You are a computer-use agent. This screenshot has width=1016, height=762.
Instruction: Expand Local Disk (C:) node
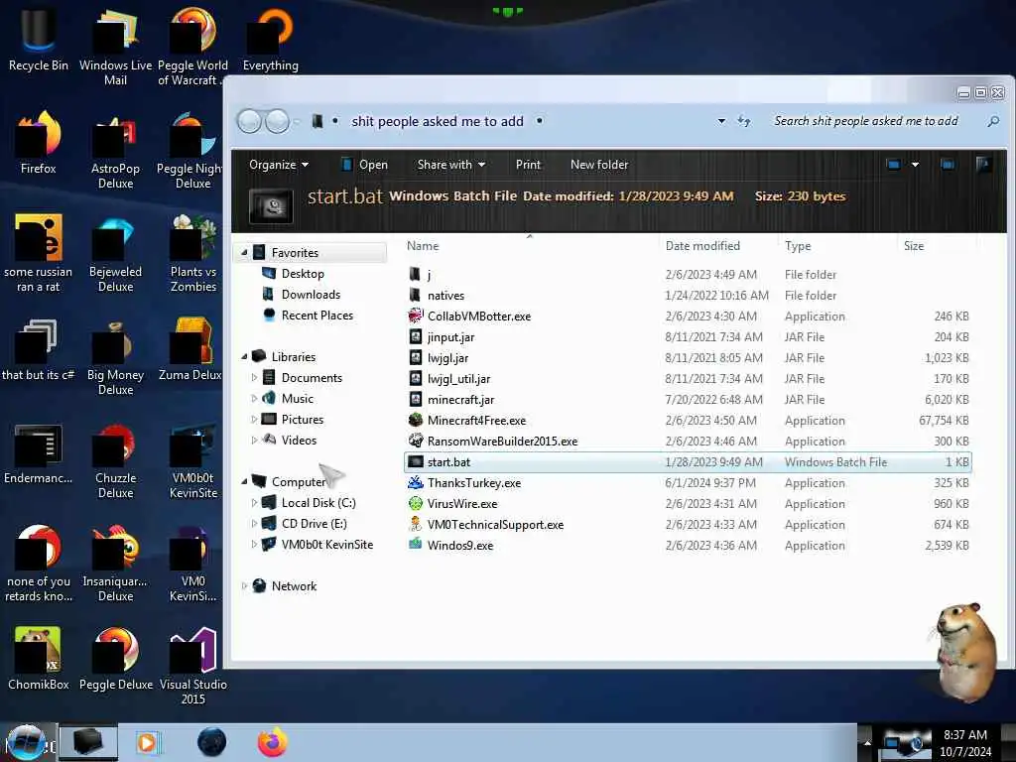[254, 502]
